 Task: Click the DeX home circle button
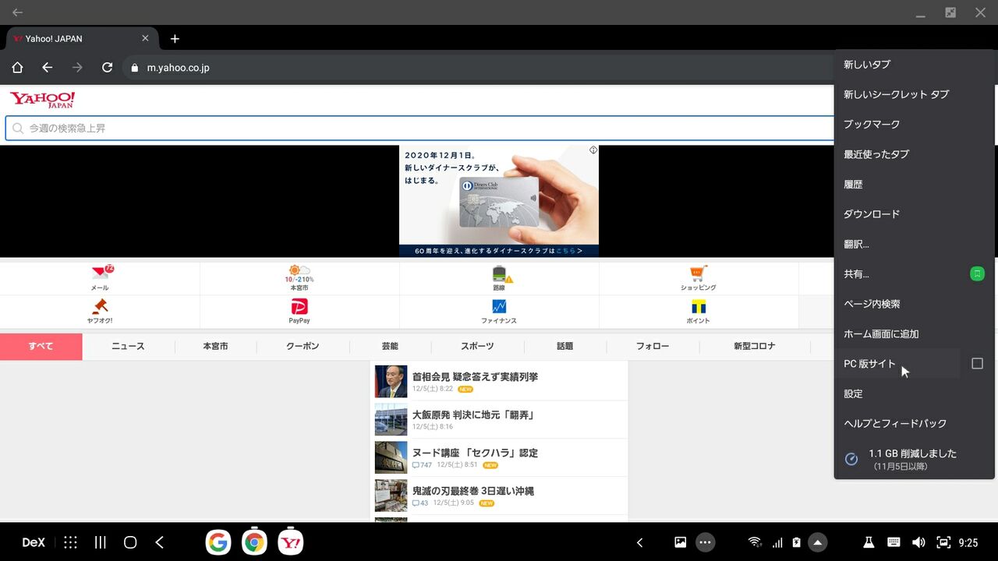pyautogui.click(x=130, y=542)
